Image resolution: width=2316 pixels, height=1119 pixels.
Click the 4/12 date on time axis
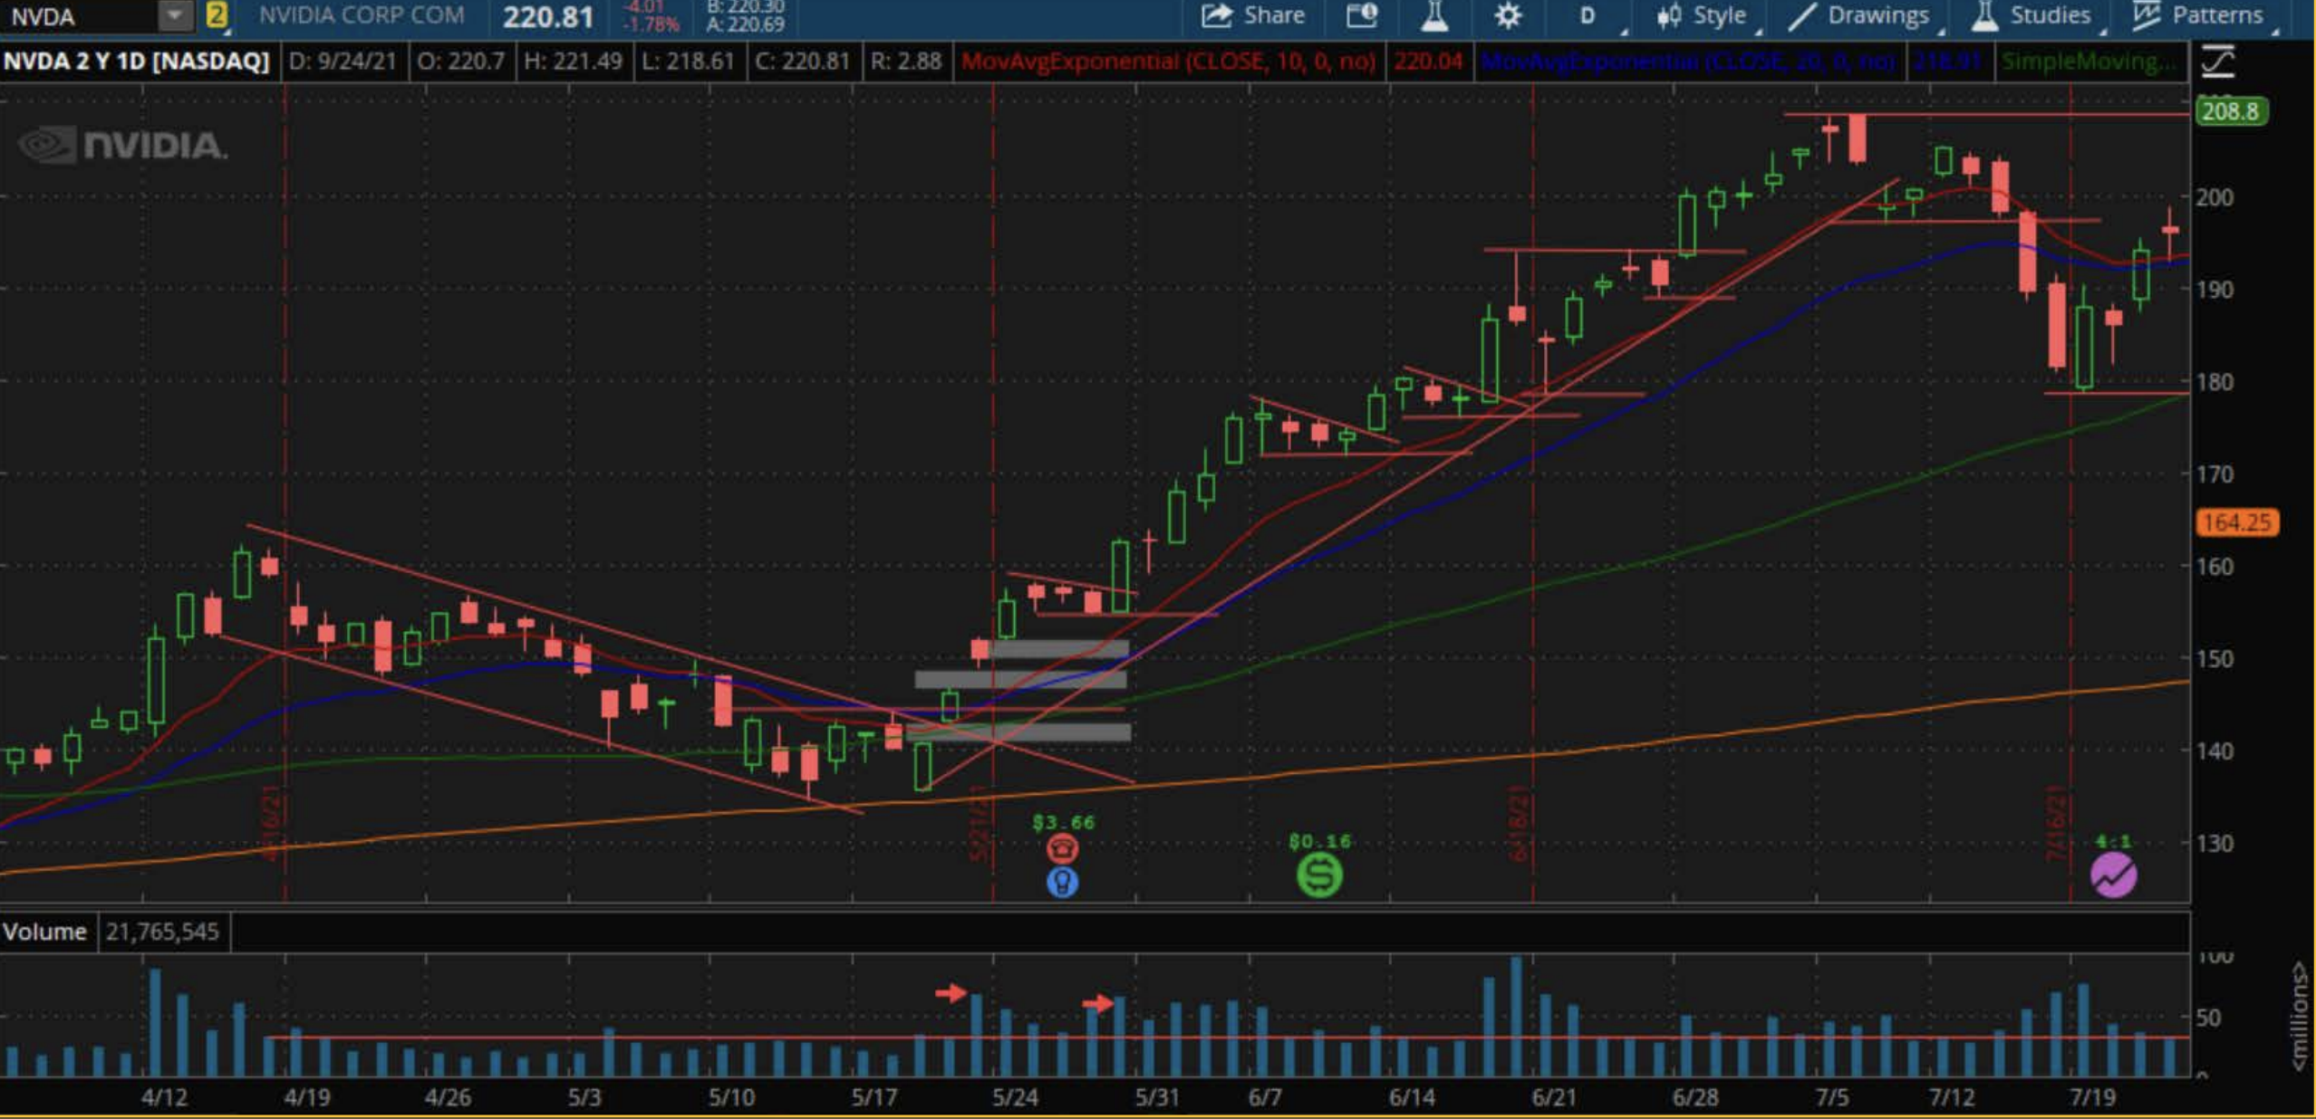(x=164, y=1097)
